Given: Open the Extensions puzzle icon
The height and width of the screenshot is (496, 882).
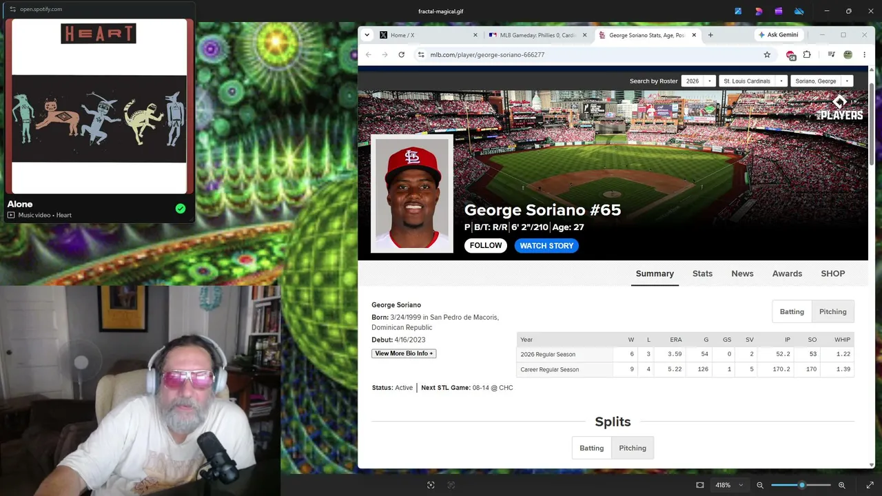Looking at the screenshot, I should pyautogui.click(x=807, y=54).
